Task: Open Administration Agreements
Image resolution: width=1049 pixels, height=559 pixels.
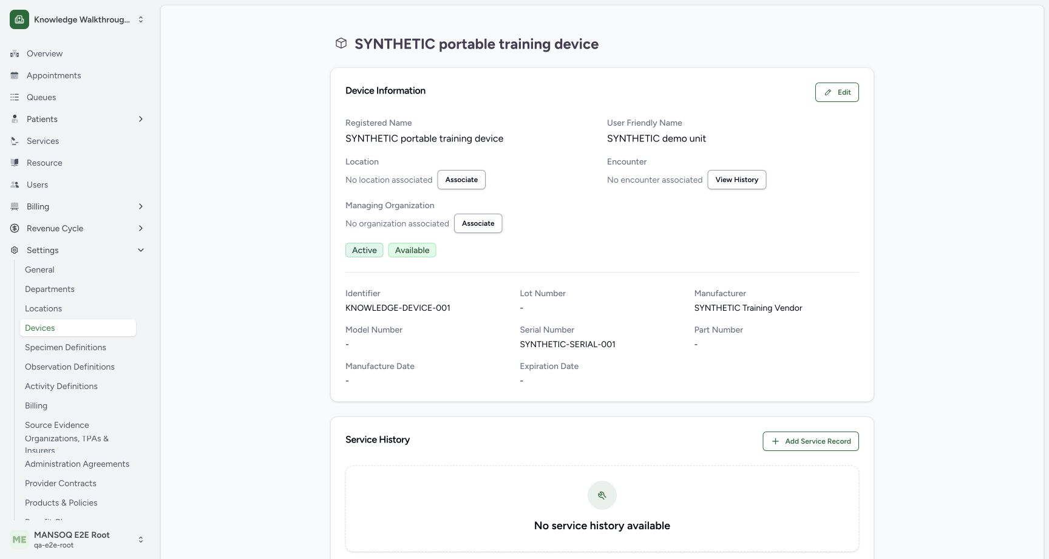Action: 77,464
